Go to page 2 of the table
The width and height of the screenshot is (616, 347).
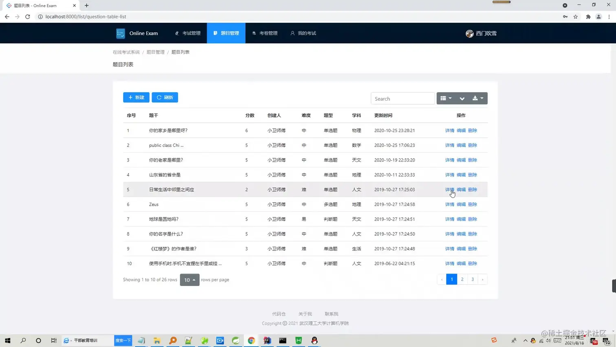pyautogui.click(x=462, y=279)
